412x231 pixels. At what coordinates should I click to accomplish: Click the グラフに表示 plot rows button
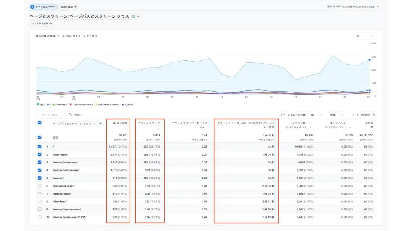(x=50, y=115)
